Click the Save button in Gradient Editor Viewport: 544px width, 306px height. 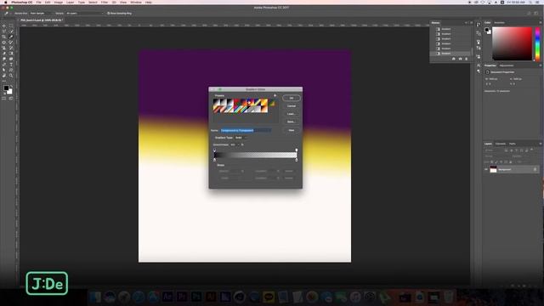click(x=292, y=122)
